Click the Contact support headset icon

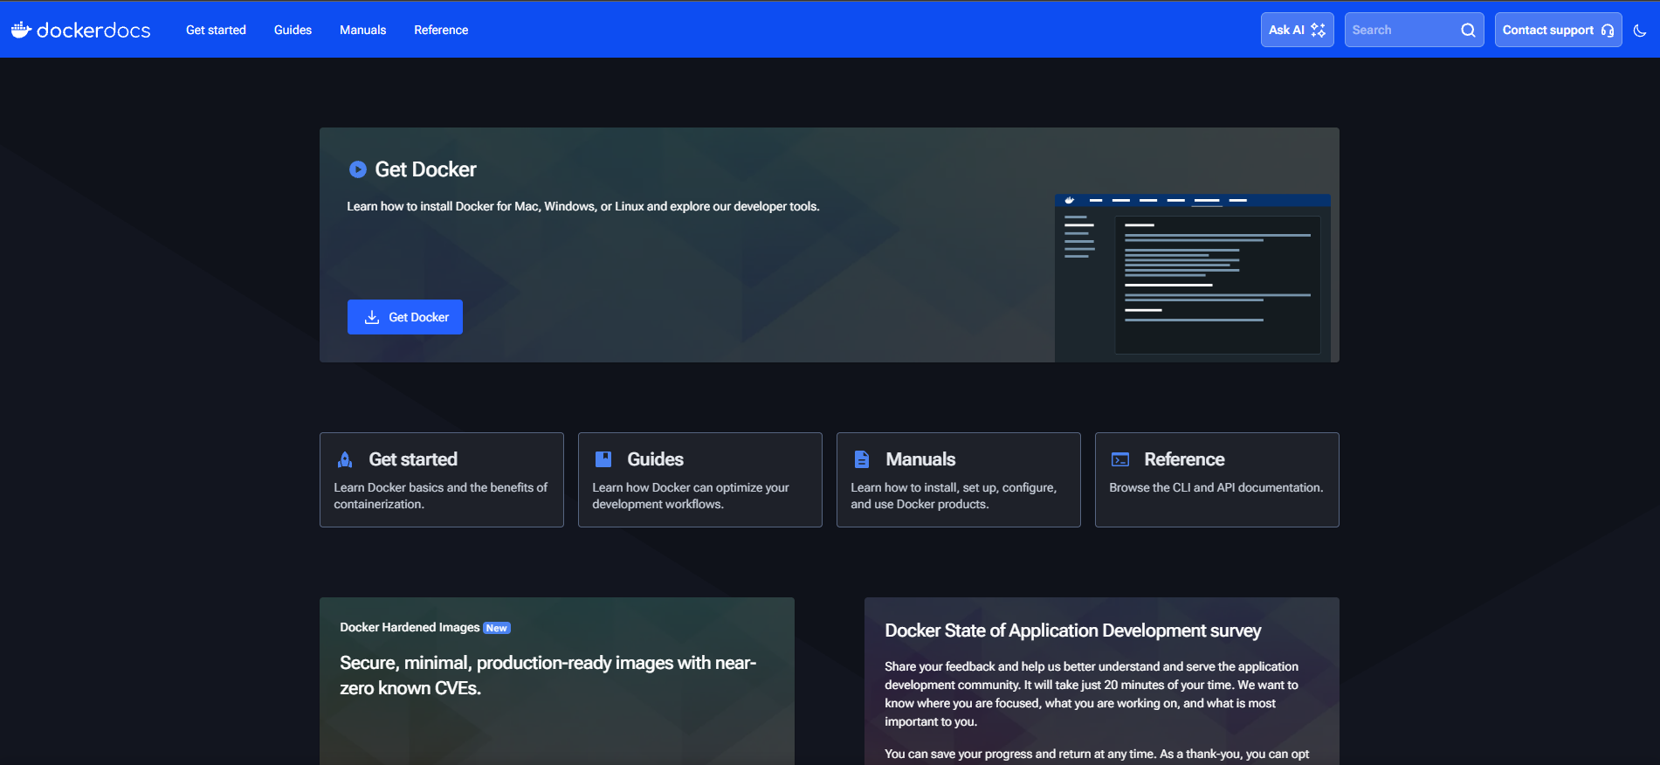(x=1607, y=31)
